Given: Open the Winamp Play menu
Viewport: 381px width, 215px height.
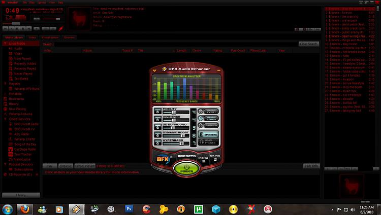Looking at the screenshot, I should pos(32,3).
